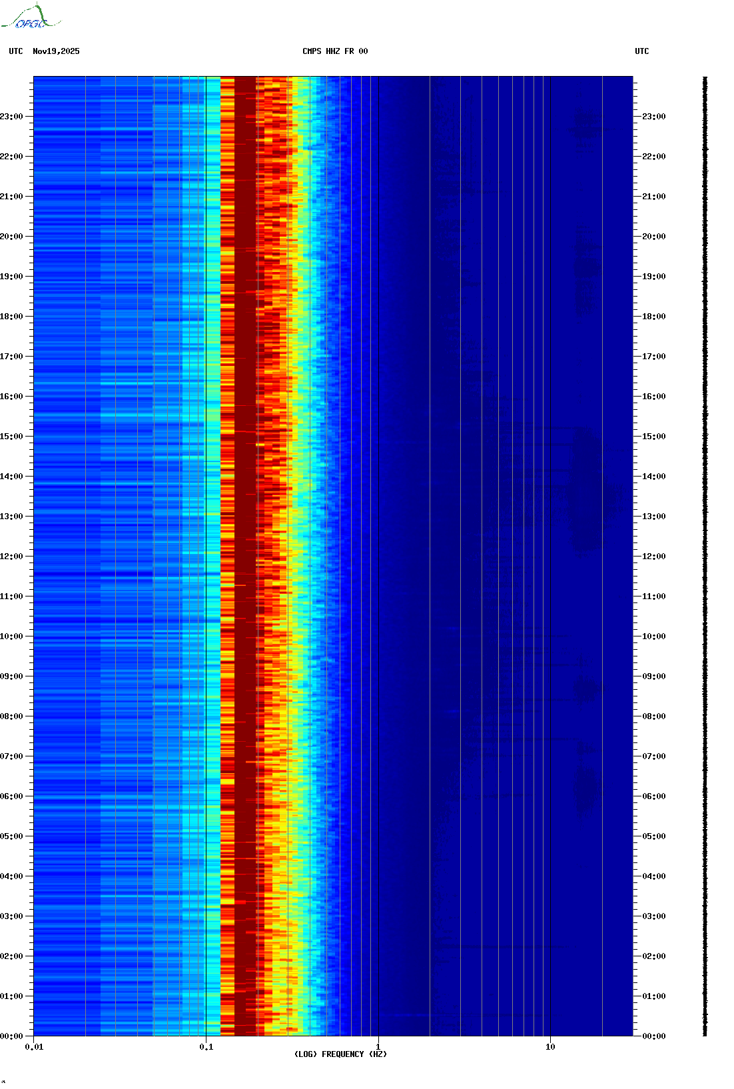Select the 0.1 frequency tick label

pyautogui.click(x=206, y=1047)
